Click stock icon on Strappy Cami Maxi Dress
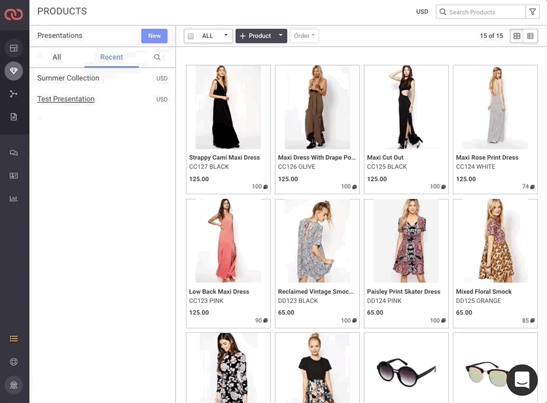 (266, 187)
